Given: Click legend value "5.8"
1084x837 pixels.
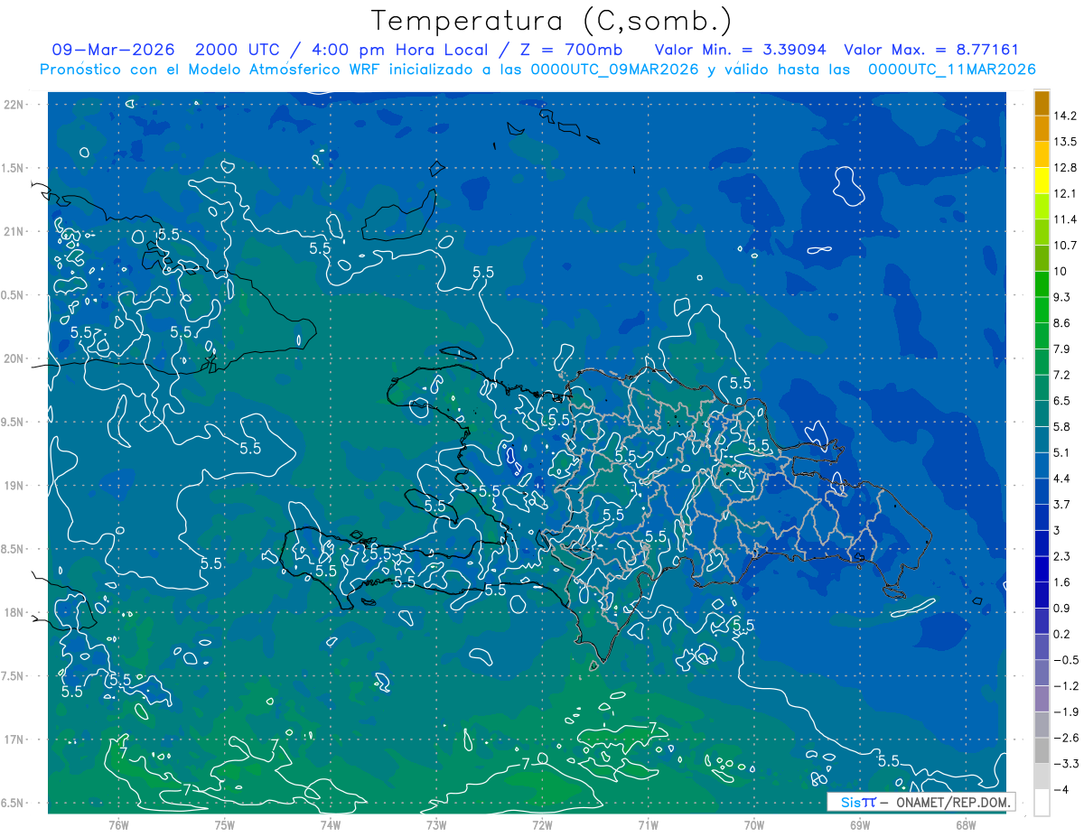Looking at the screenshot, I should (1062, 427).
